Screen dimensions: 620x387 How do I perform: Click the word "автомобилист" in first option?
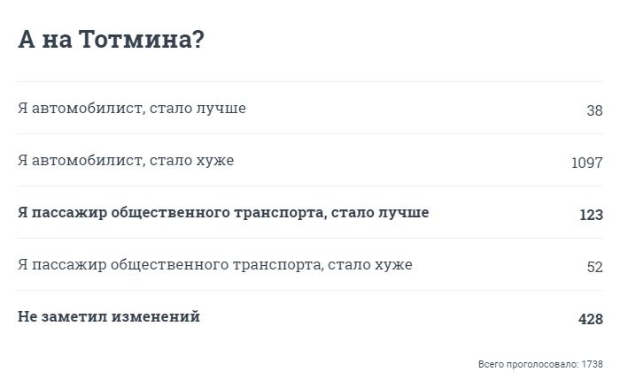tap(87, 108)
